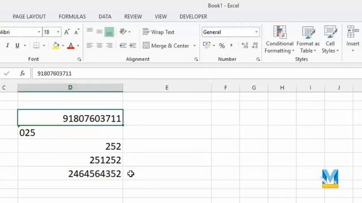Viewport: 362px width, 203px height.
Task: Open the General number format dropdown
Action: (256, 32)
